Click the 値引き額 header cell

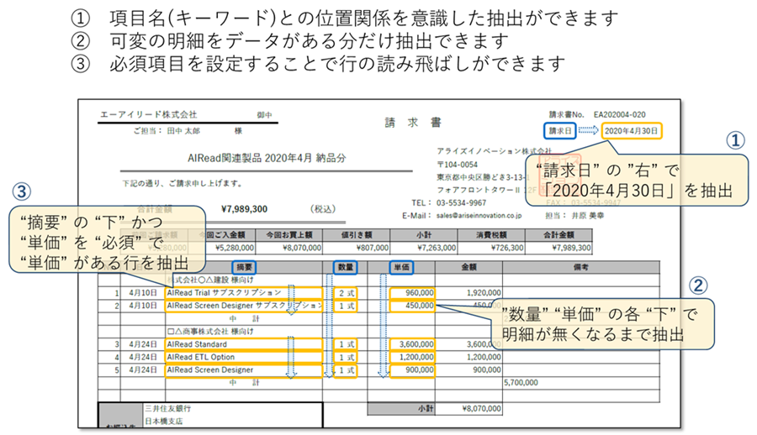(357, 235)
